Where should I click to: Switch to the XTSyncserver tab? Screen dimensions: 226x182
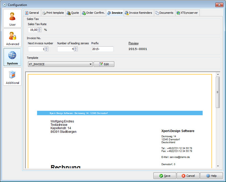point(187,13)
